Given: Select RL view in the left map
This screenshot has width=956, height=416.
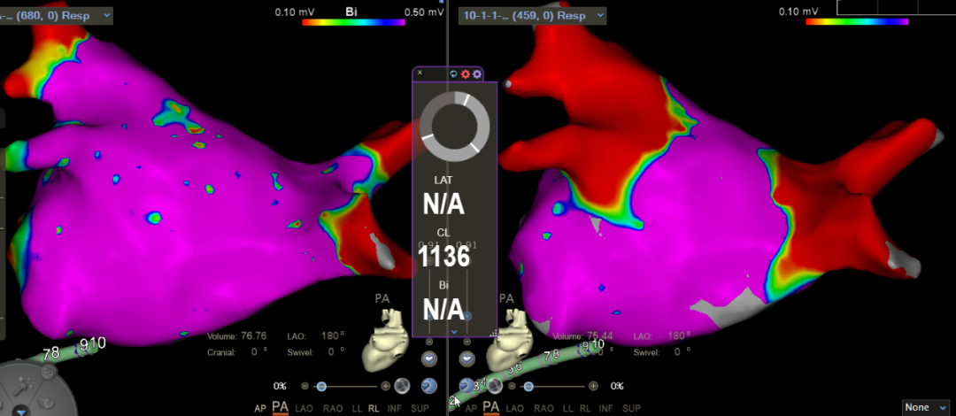Looking at the screenshot, I should point(374,408).
